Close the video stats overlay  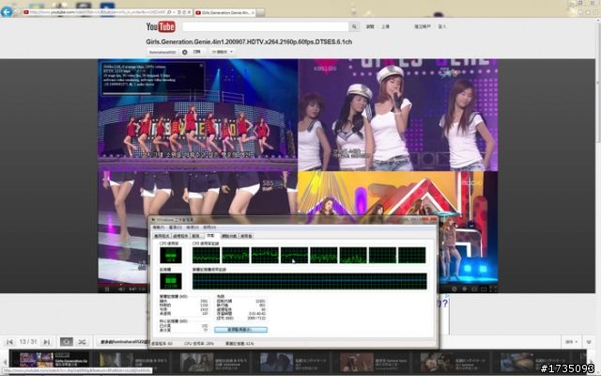[201, 65]
